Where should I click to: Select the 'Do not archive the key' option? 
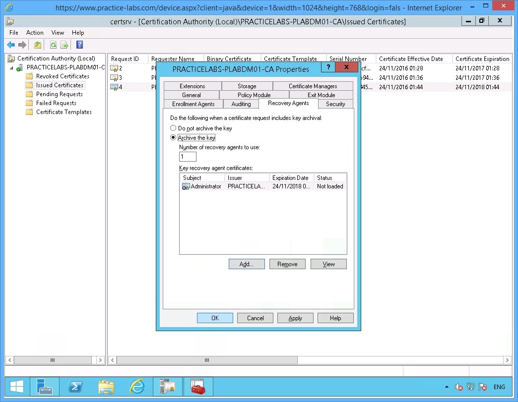coord(174,128)
